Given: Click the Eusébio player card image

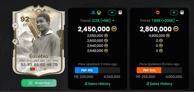Looking at the screenshot, I should [x=39, y=41].
